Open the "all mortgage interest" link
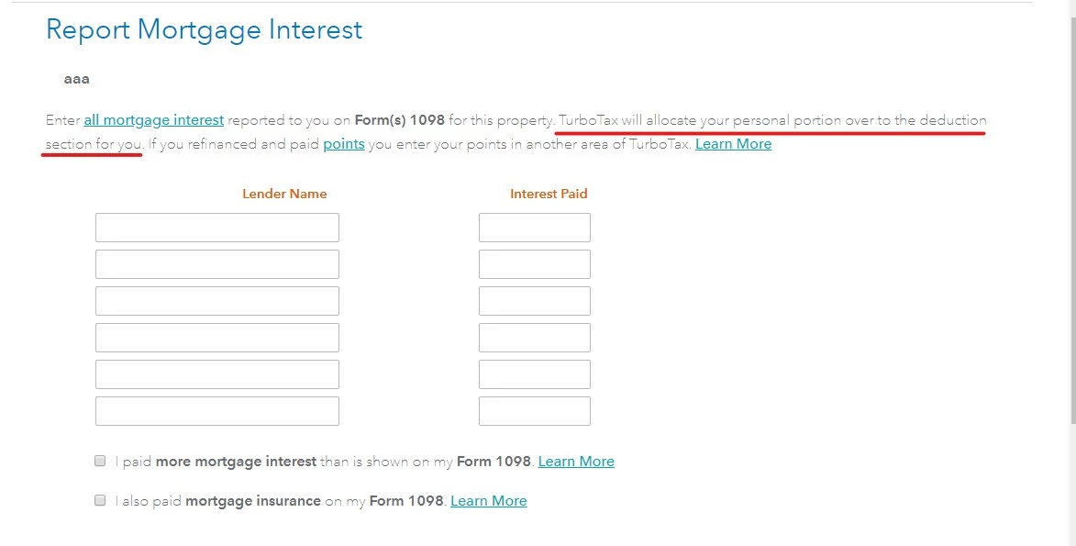1076x546 pixels. tap(154, 120)
